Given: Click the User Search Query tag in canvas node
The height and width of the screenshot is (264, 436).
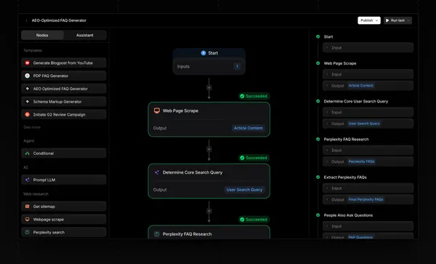Looking at the screenshot, I should [244, 190].
